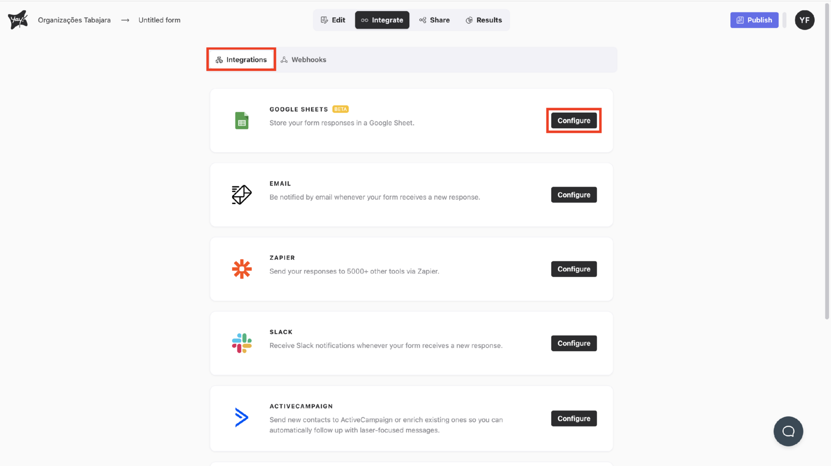831x466 pixels.
Task: Select the Integrate tab
Action: tap(382, 20)
